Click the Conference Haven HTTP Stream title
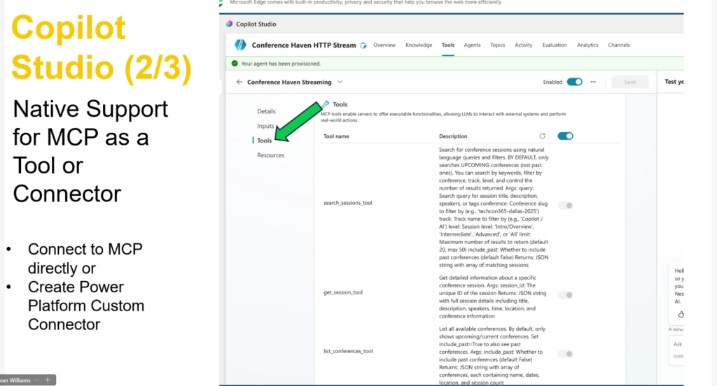Viewport: 717px width, 386px height. coord(304,45)
